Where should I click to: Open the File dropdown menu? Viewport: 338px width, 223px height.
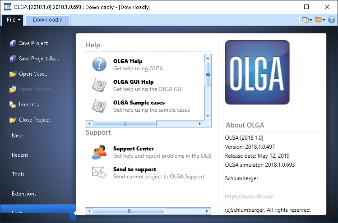click(x=14, y=20)
